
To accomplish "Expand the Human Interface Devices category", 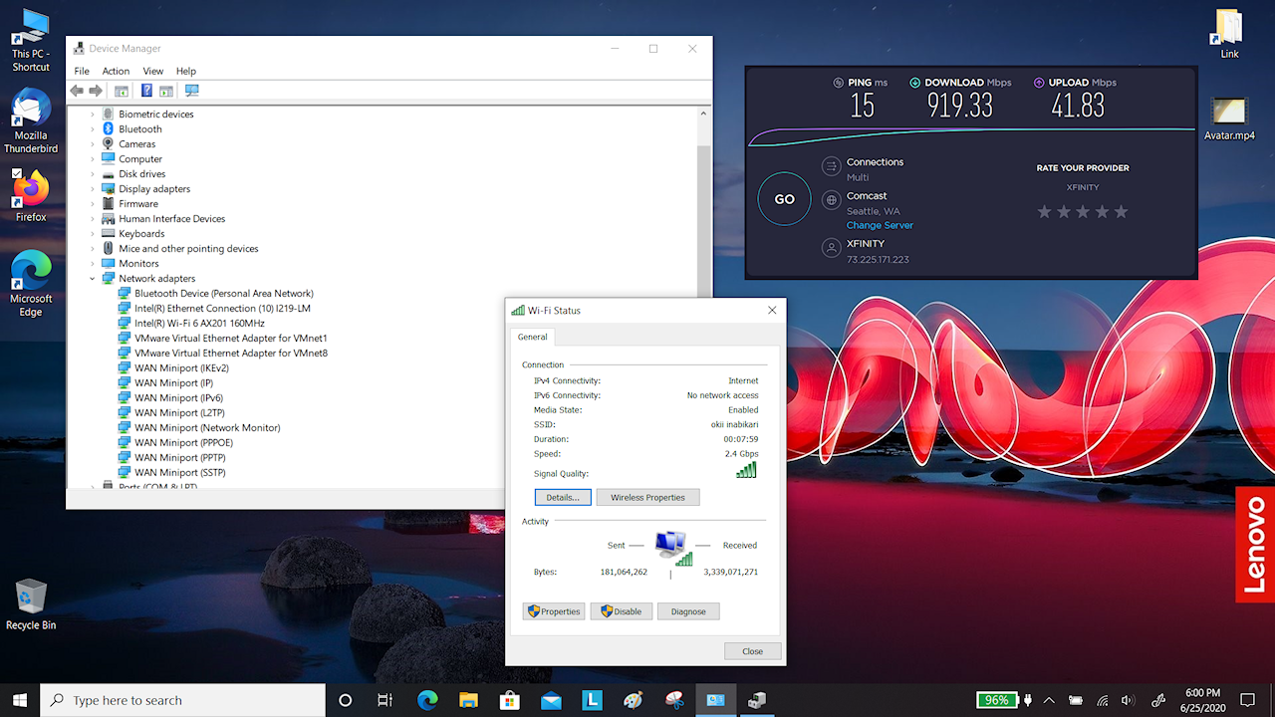I will (93, 219).
